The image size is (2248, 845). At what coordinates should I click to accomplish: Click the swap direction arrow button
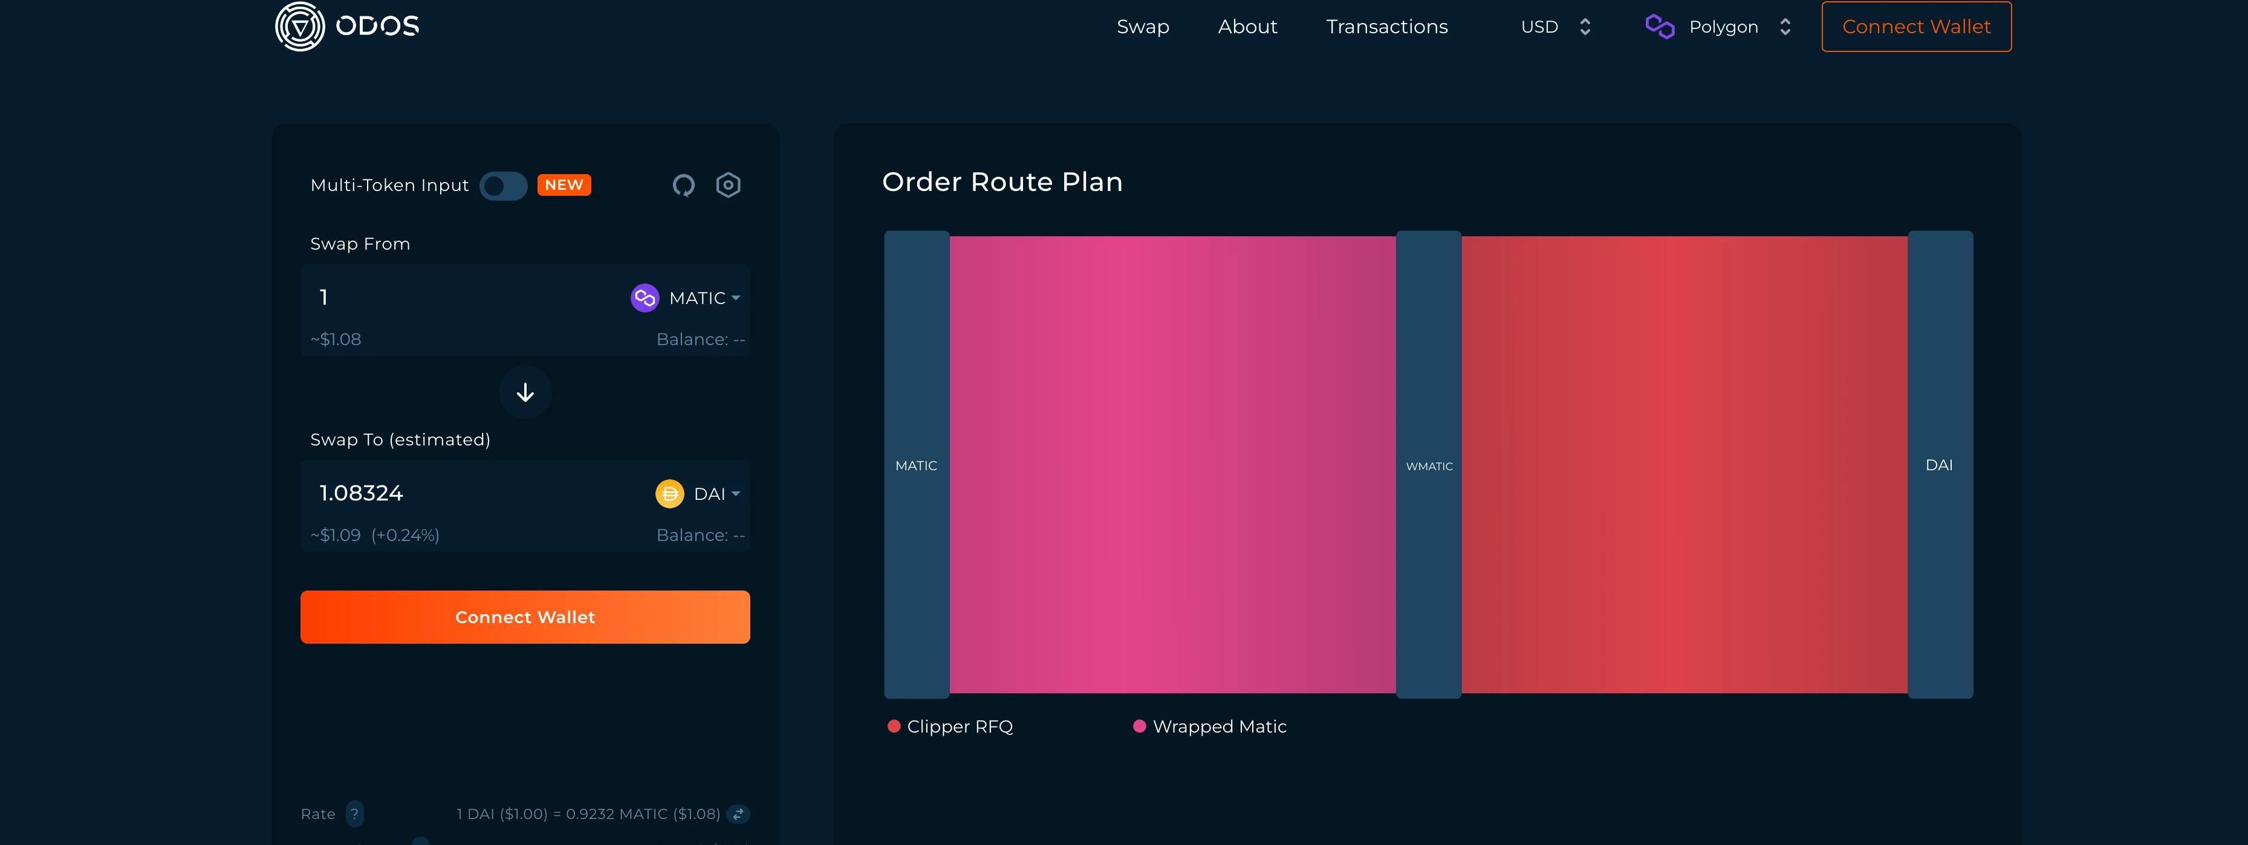[524, 392]
